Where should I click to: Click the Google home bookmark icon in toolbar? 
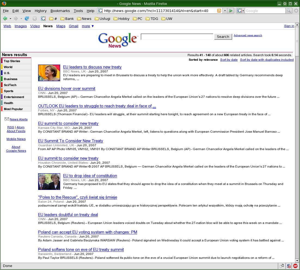tap(43, 19)
